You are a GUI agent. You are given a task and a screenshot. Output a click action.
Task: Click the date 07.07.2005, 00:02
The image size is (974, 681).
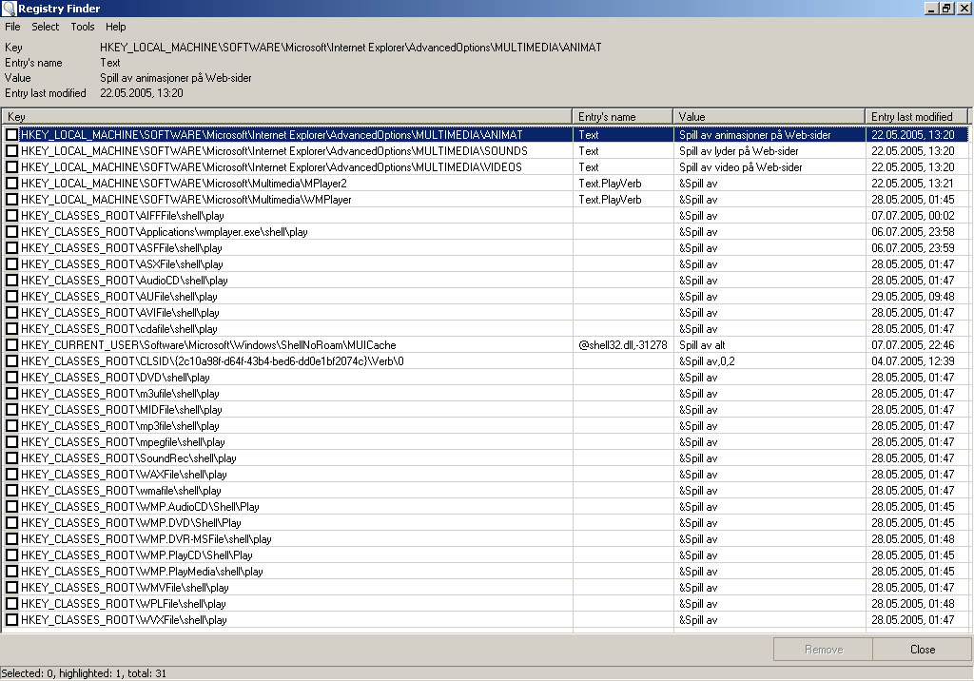coord(912,216)
